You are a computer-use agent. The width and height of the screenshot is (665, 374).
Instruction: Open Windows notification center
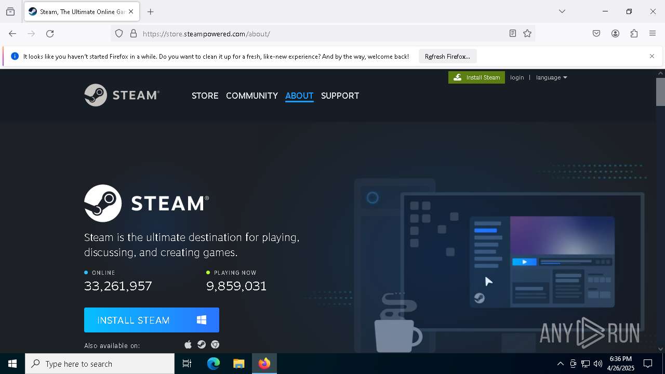(x=648, y=364)
